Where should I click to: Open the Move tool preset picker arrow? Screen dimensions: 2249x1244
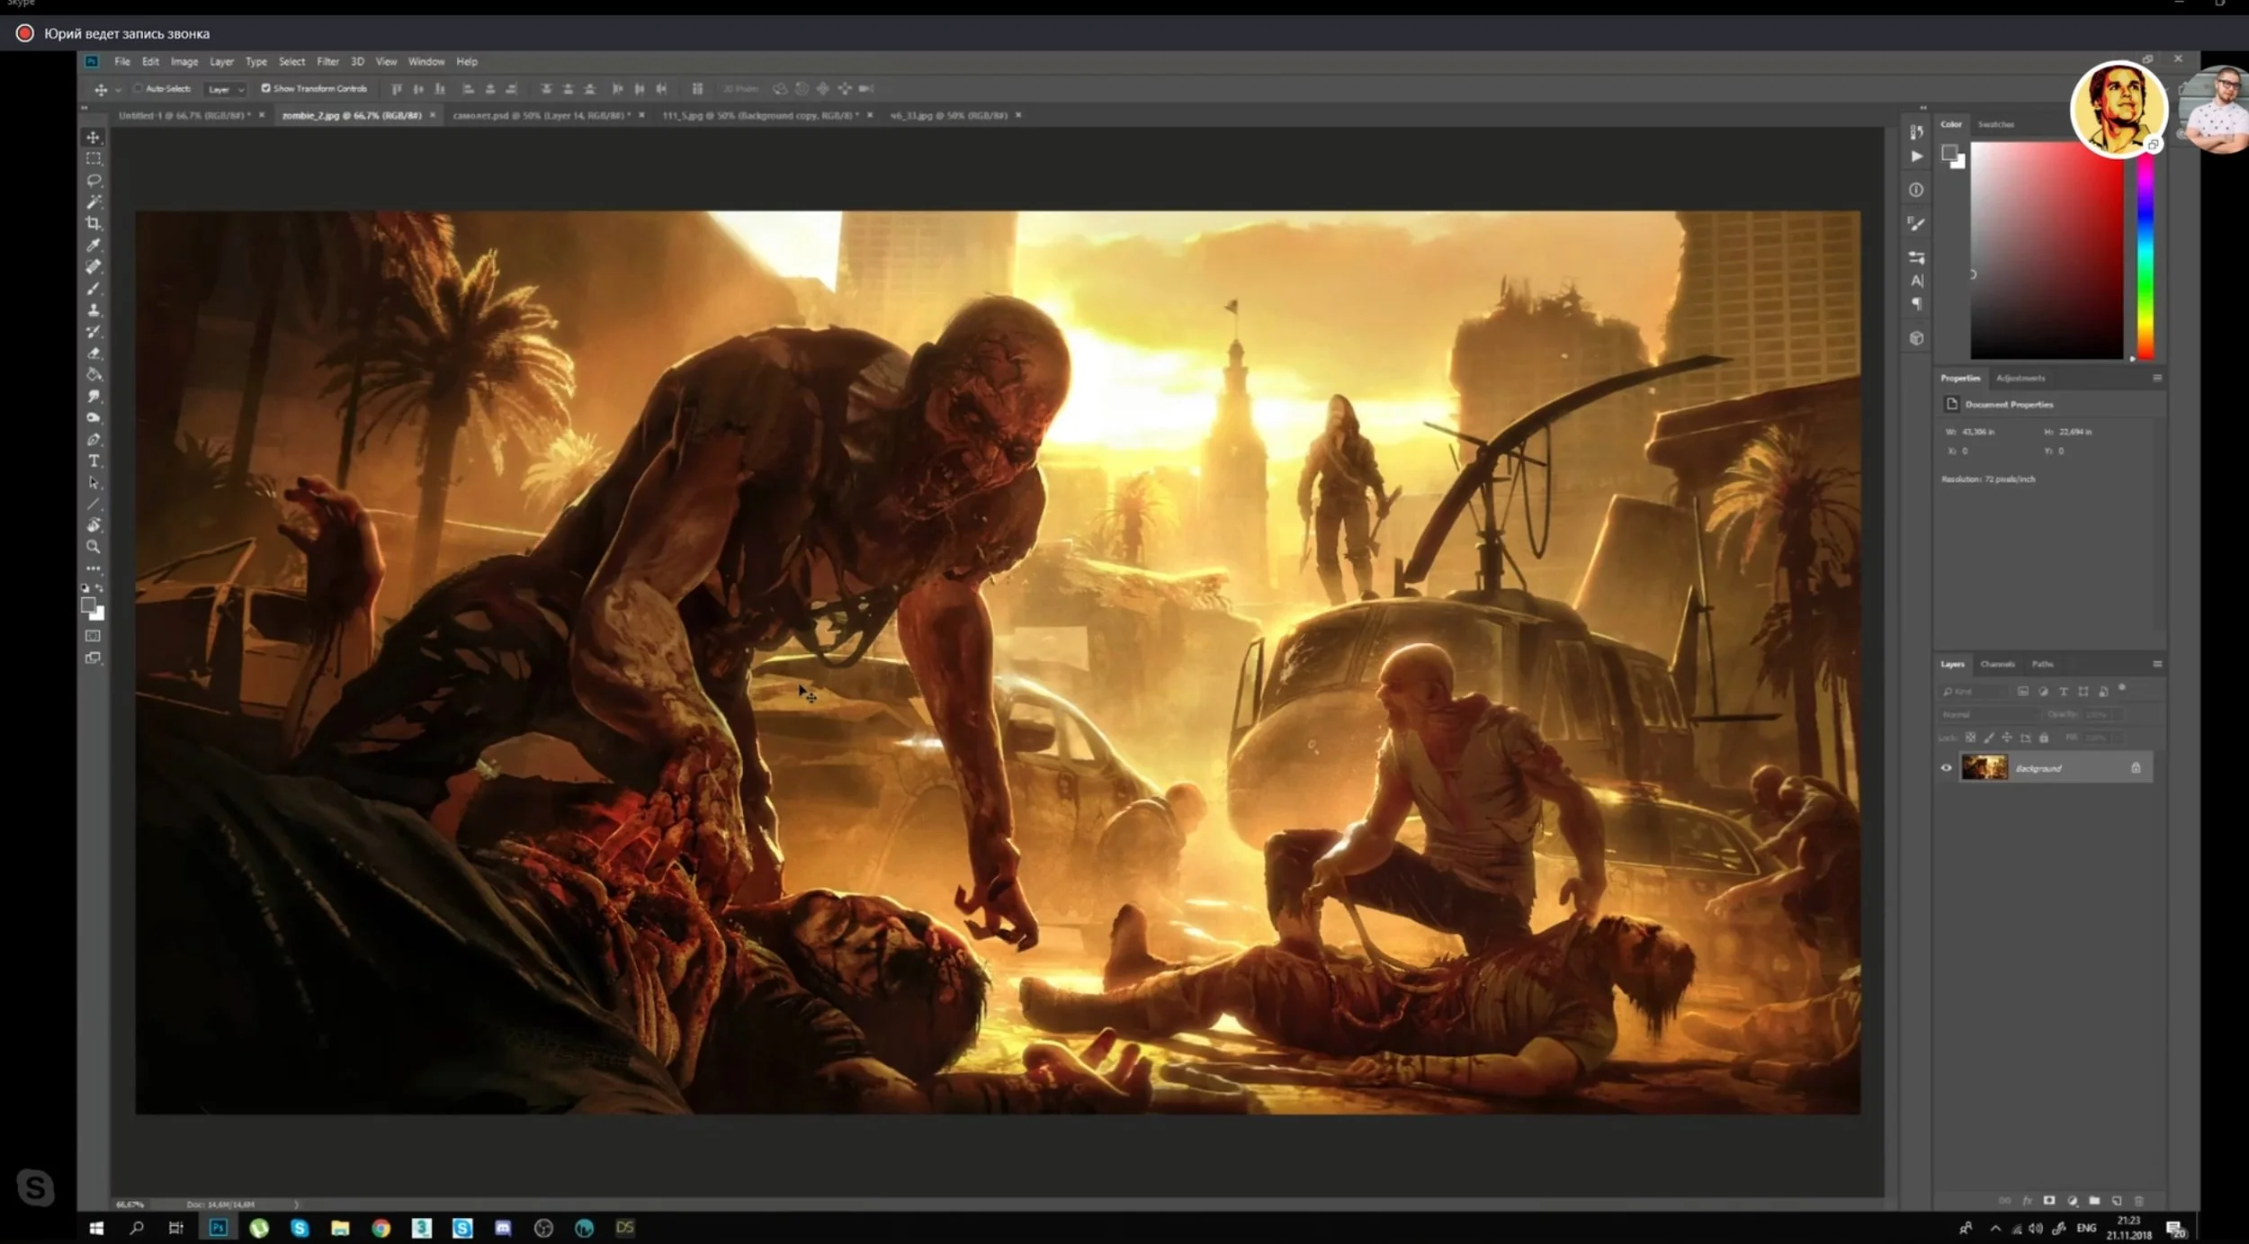(118, 90)
